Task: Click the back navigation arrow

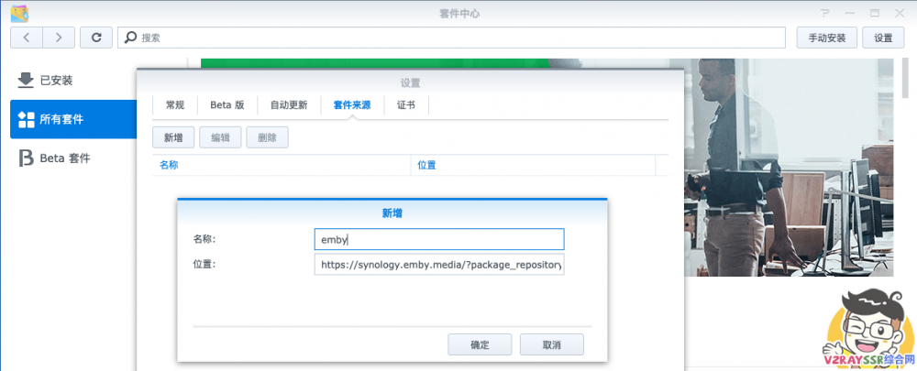Action: click(26, 38)
